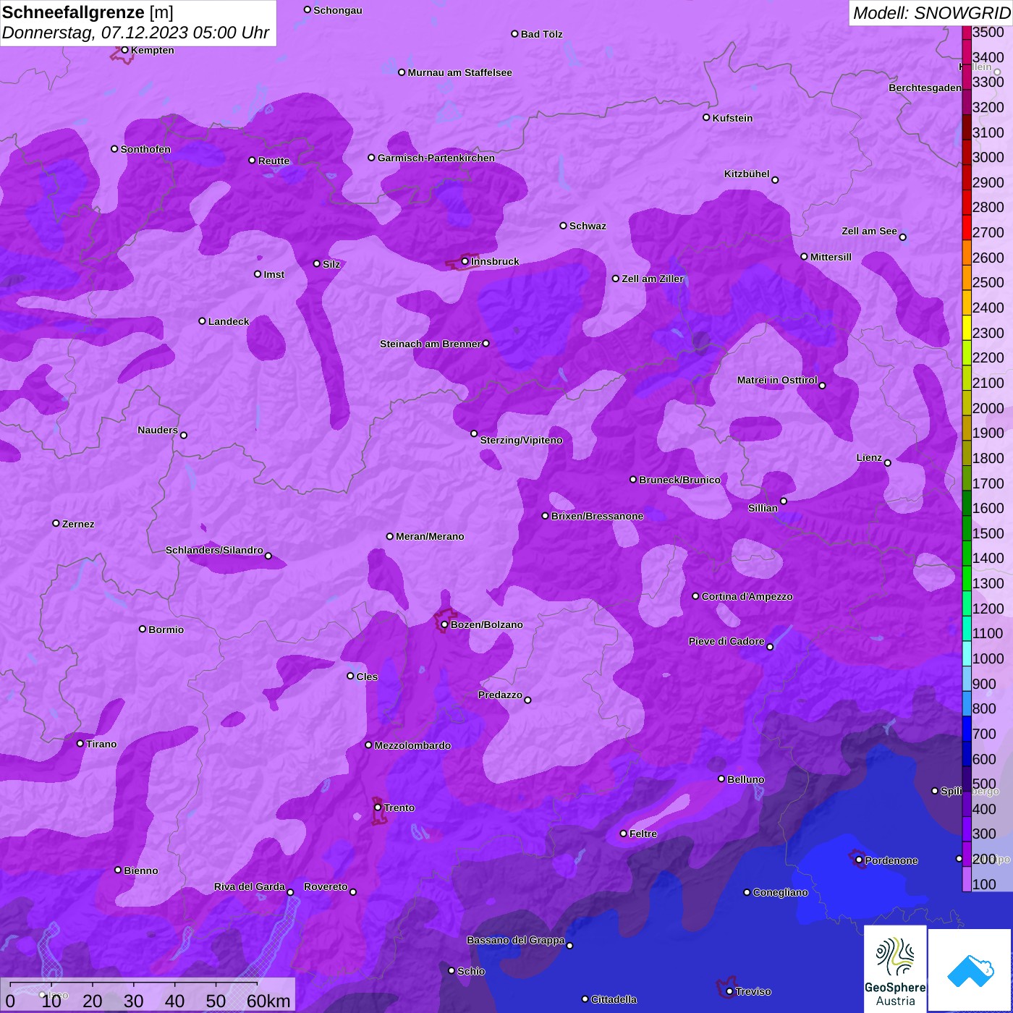Click the Brixen/Bressanone label

[597, 516]
